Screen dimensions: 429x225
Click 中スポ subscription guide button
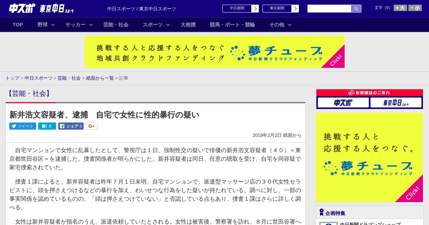(x=343, y=102)
